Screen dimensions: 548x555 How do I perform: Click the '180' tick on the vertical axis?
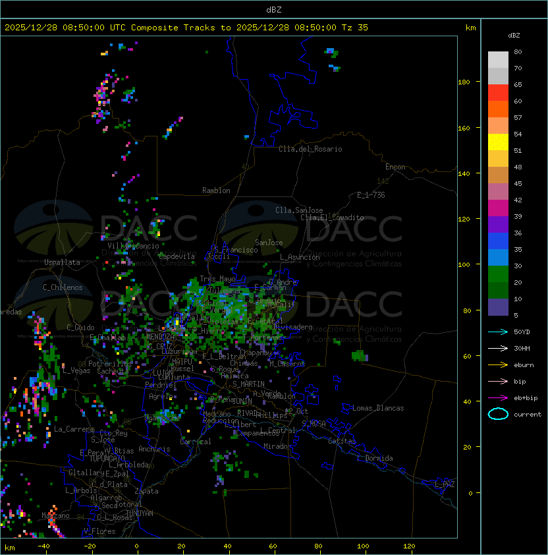(x=464, y=82)
